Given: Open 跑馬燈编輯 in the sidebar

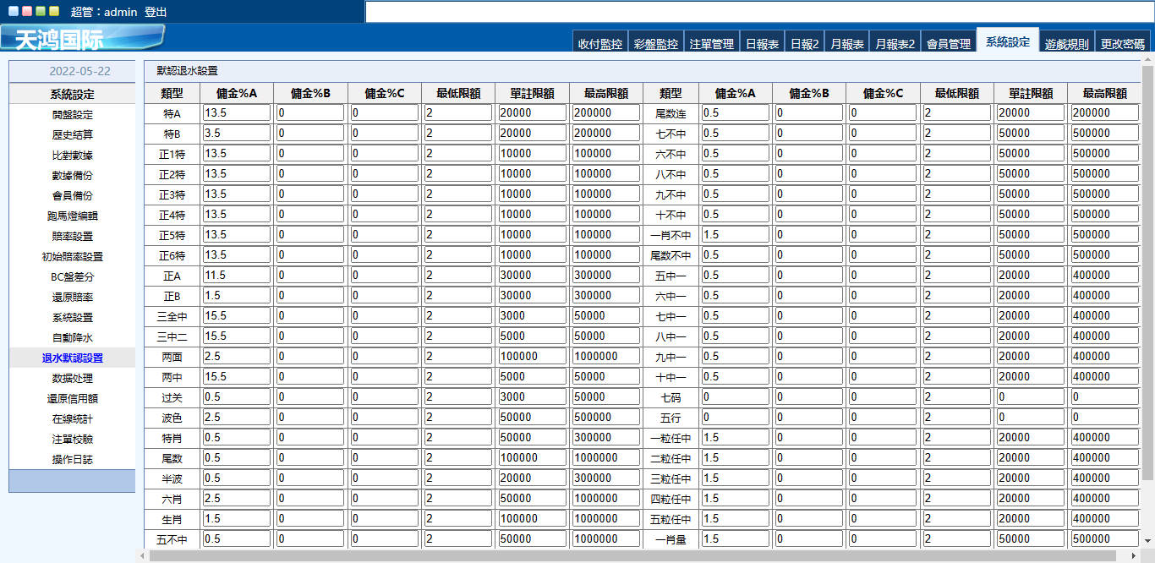Looking at the screenshot, I should (x=72, y=216).
